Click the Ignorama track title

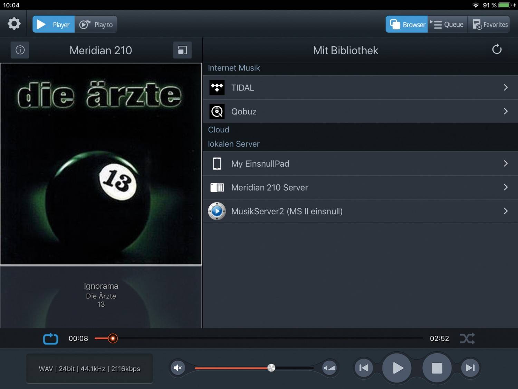(x=101, y=286)
